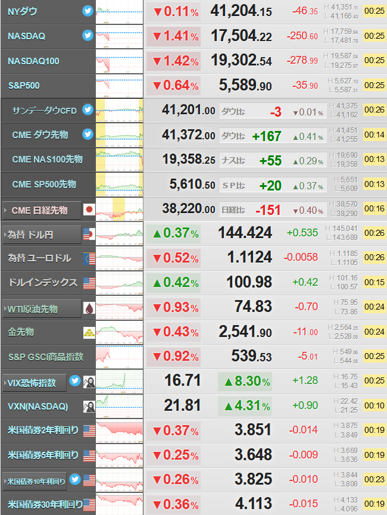Open the NASDAQ100 link
This screenshot has width=387, height=515.
click(33, 61)
